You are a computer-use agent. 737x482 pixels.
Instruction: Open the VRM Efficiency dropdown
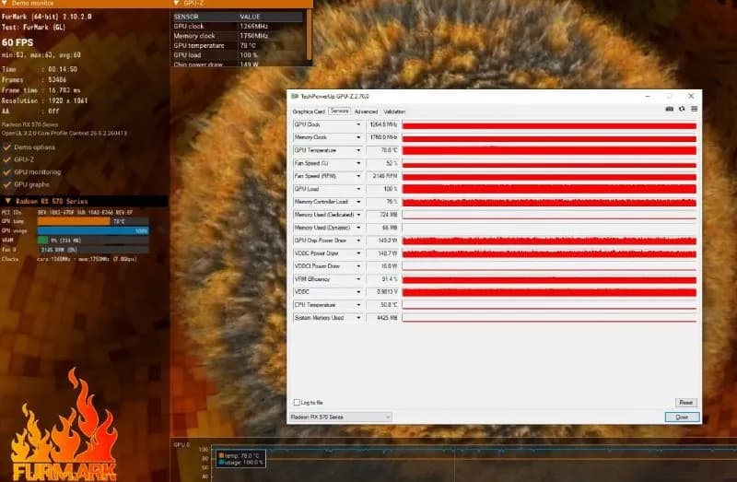coord(358,279)
